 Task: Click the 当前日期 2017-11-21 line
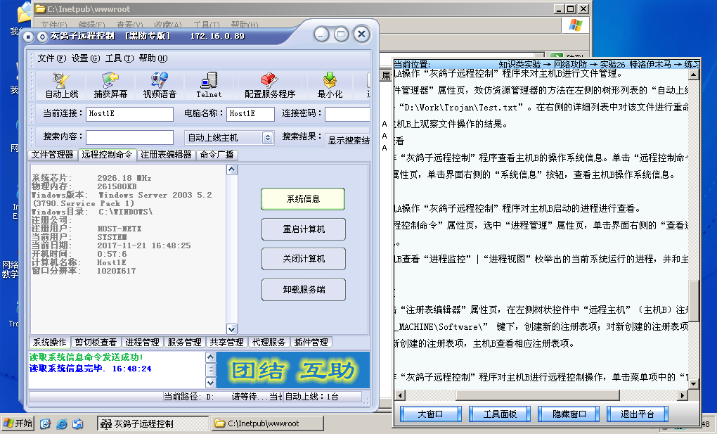pyautogui.click(x=111, y=245)
